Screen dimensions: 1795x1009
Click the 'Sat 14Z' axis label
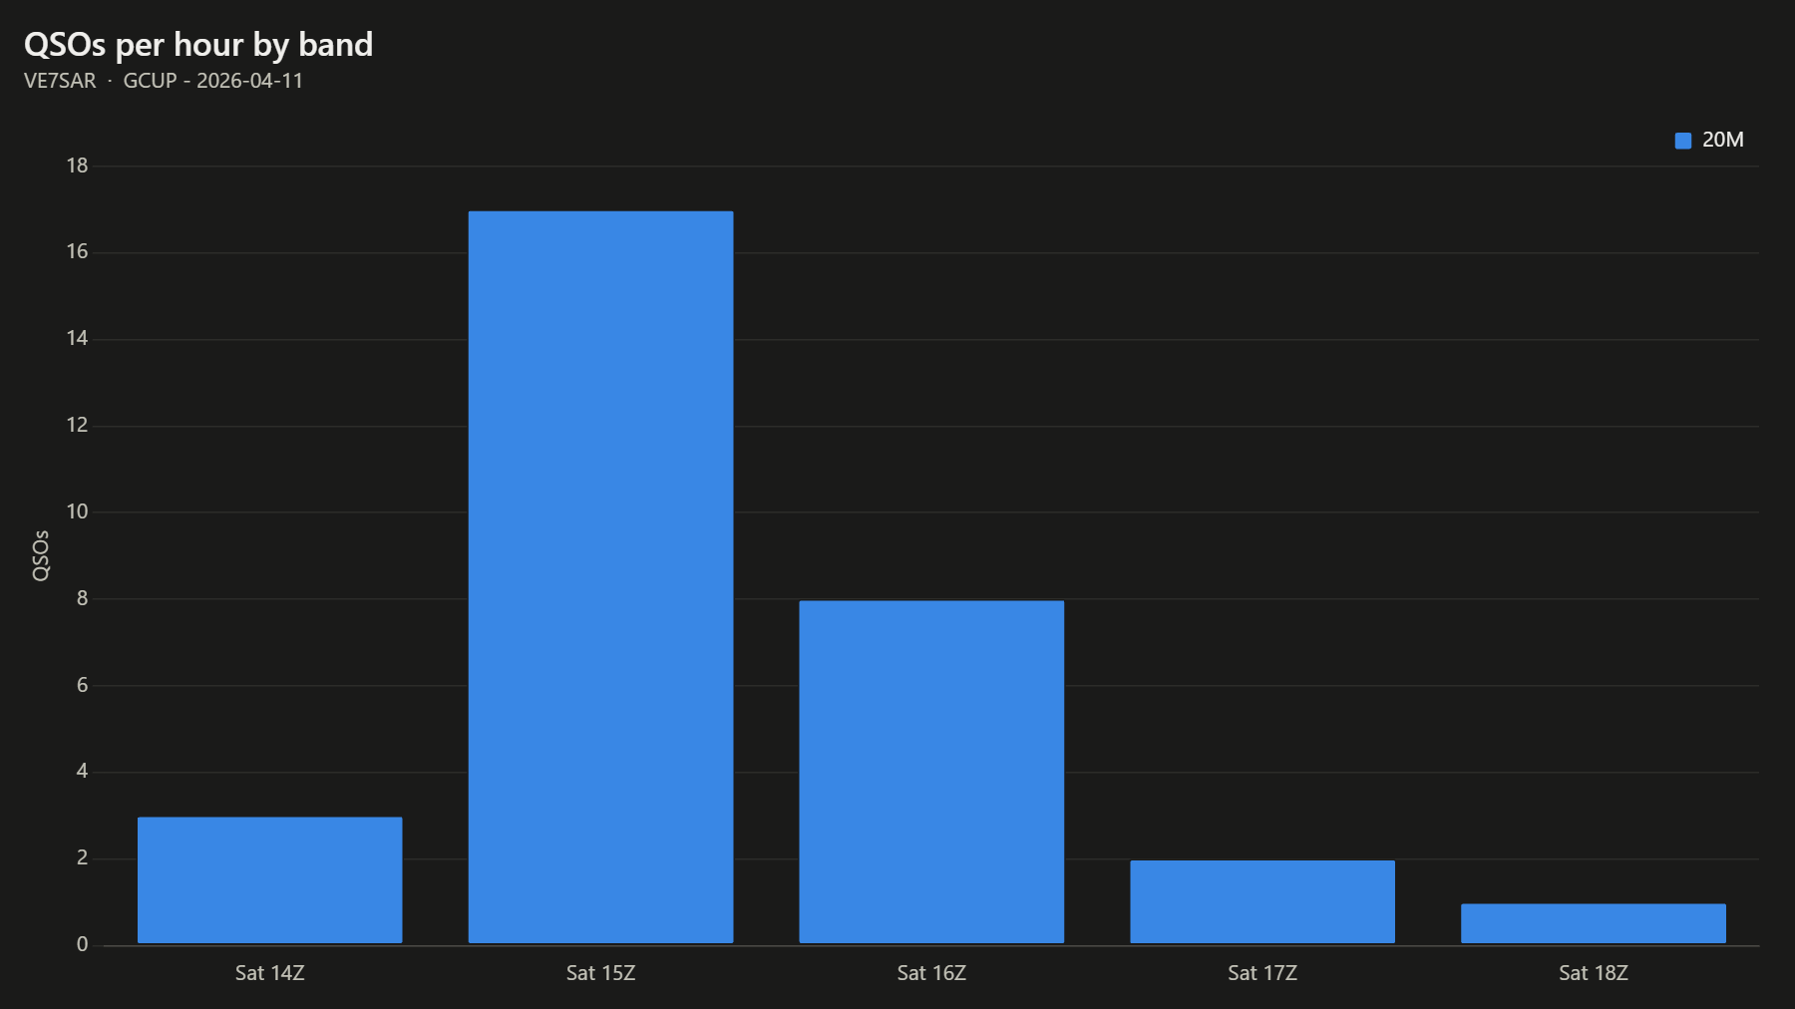click(x=270, y=973)
